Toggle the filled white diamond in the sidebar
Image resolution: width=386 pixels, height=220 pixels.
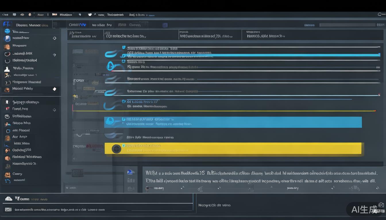click(x=55, y=89)
